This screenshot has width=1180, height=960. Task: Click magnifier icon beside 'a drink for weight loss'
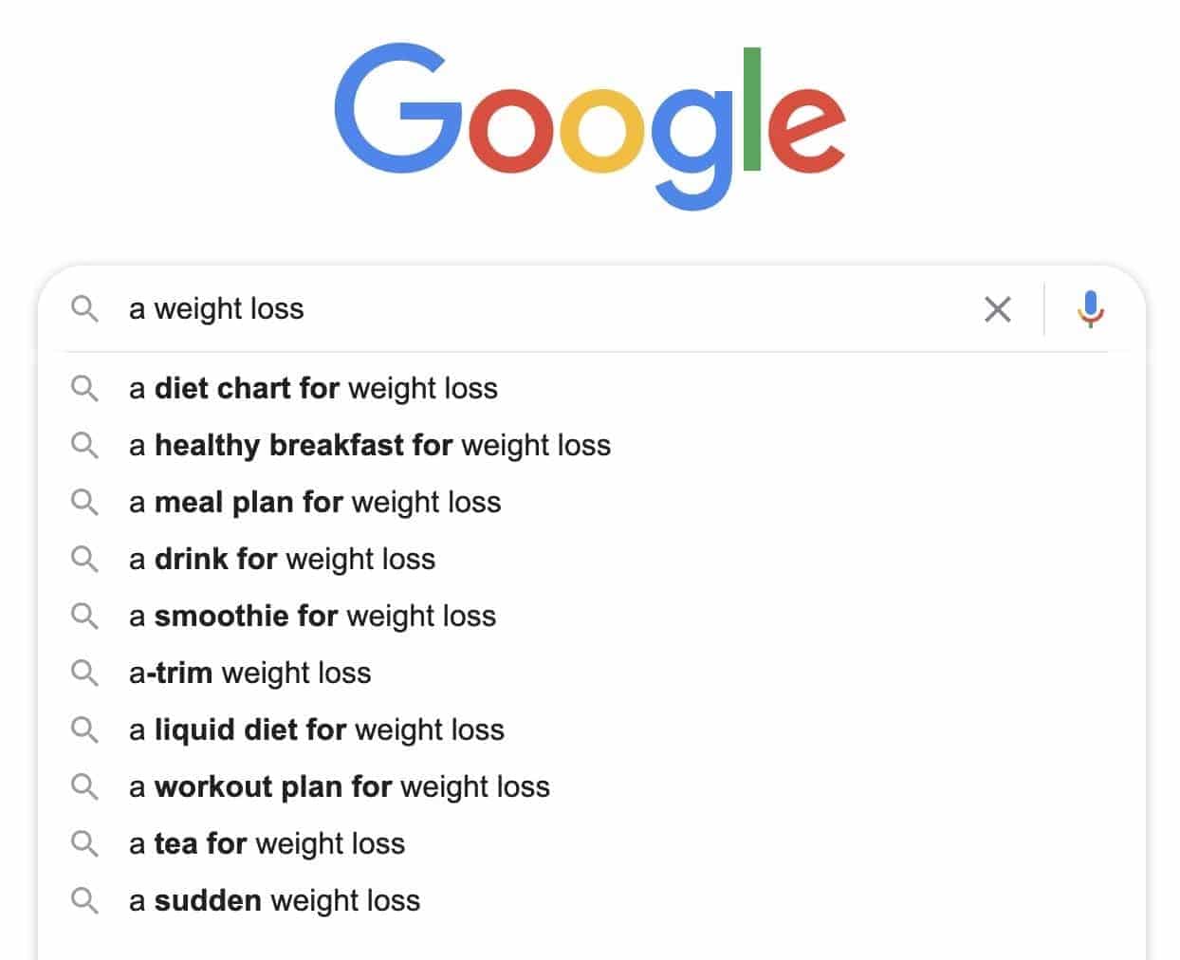pos(84,560)
